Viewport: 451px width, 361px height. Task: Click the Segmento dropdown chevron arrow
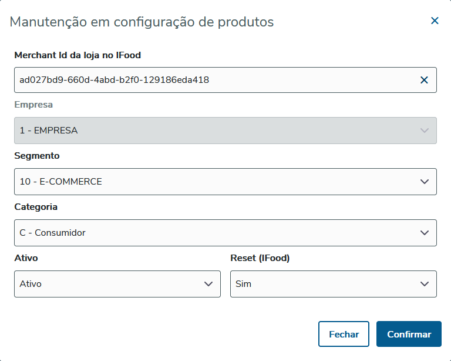coord(425,182)
